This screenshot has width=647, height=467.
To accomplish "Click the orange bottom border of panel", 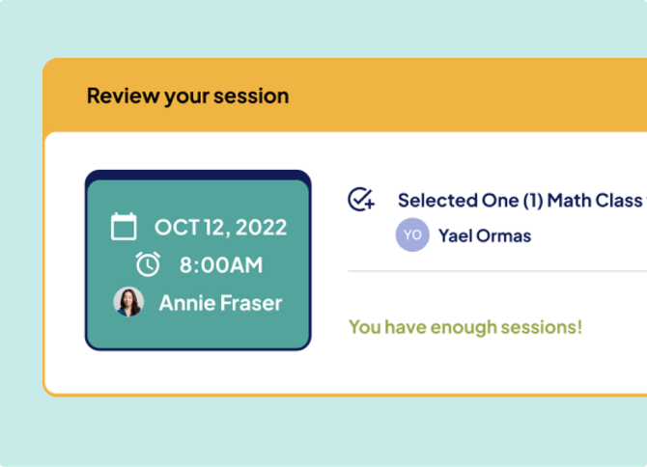I will click(x=338, y=395).
